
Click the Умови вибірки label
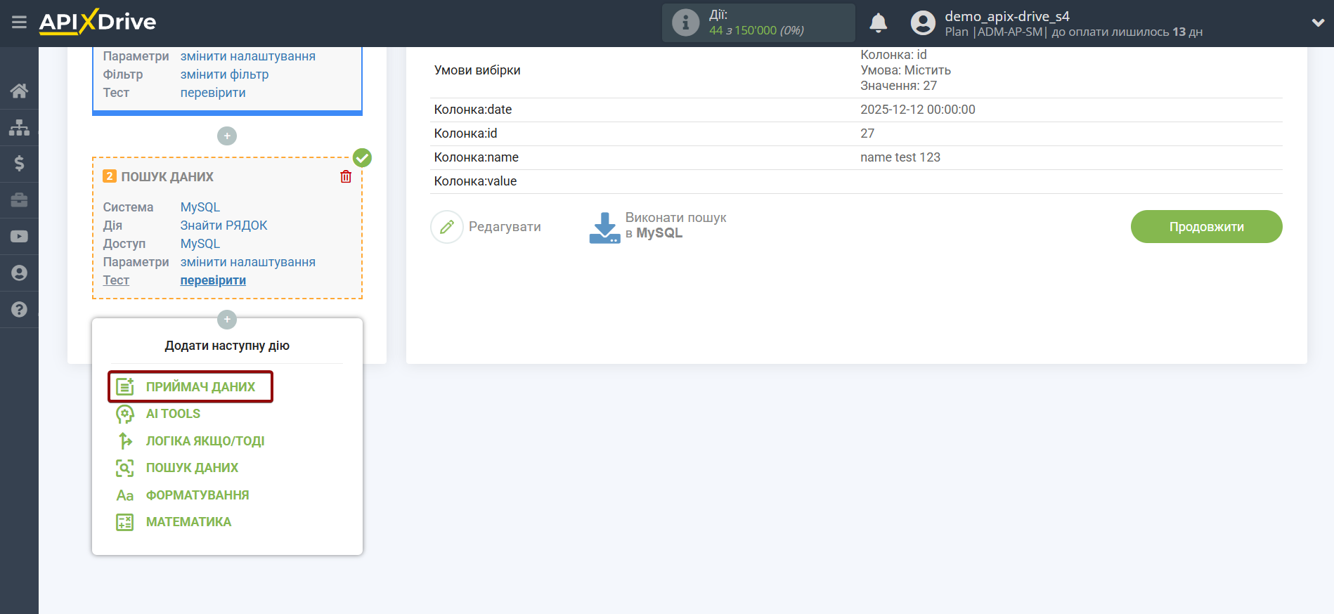477,70
